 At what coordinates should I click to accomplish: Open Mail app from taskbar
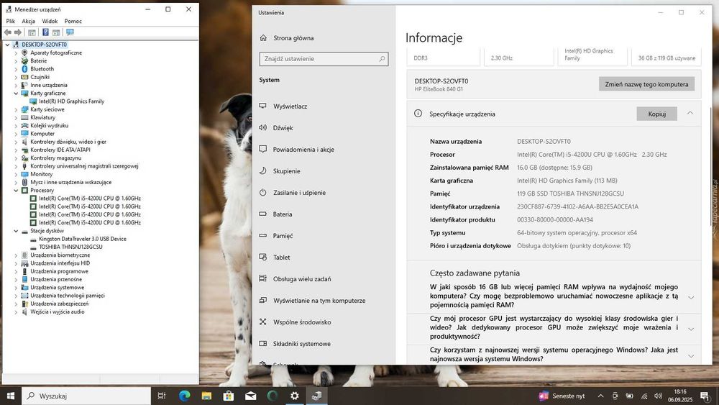[x=250, y=396]
